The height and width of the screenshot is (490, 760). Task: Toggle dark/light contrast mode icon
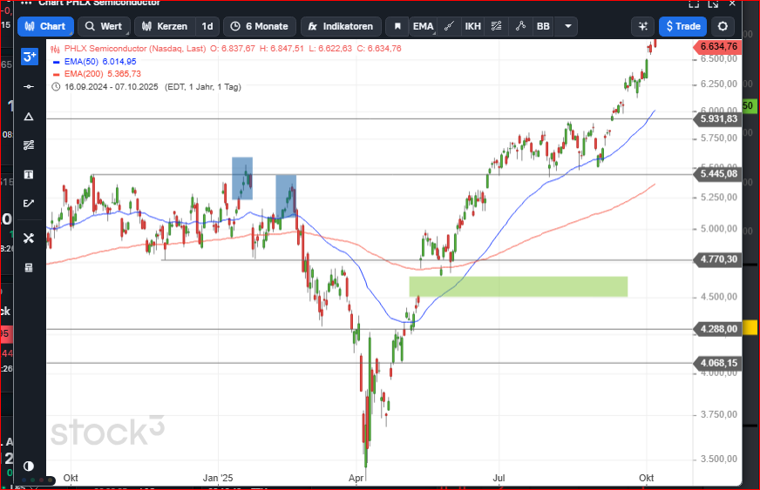coord(29,467)
